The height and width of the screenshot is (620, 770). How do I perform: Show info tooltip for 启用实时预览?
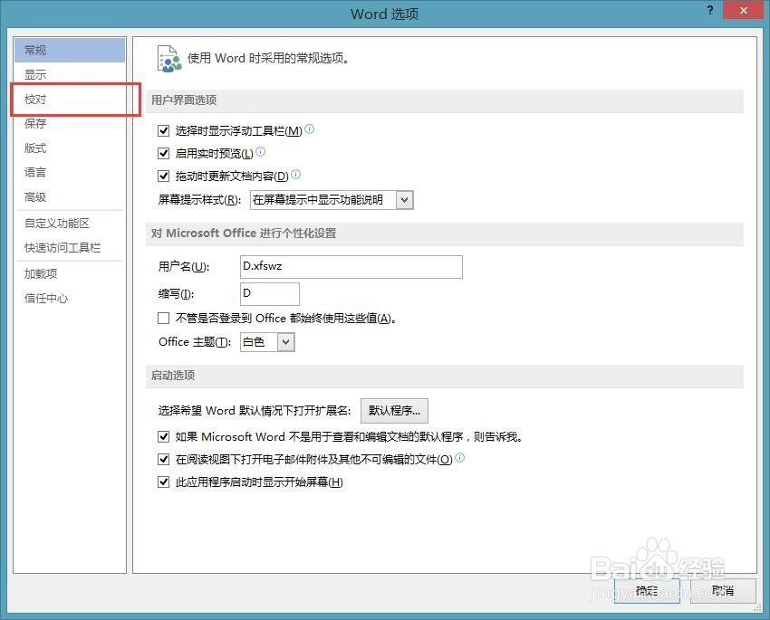pyautogui.click(x=261, y=151)
